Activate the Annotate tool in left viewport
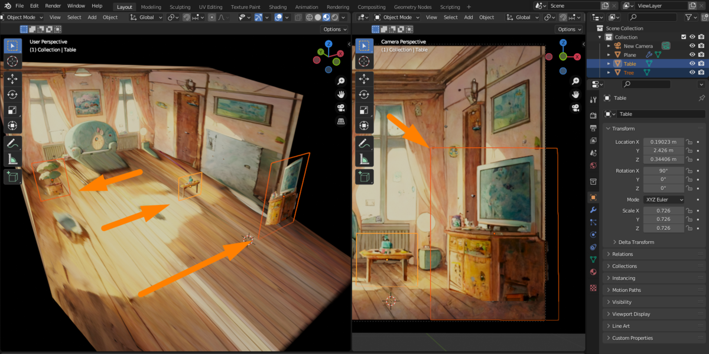The image size is (709, 354). click(x=12, y=143)
